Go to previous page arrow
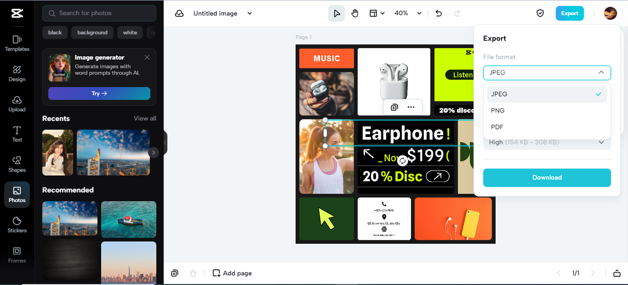Viewport: 628px width, 285px height. pos(558,273)
